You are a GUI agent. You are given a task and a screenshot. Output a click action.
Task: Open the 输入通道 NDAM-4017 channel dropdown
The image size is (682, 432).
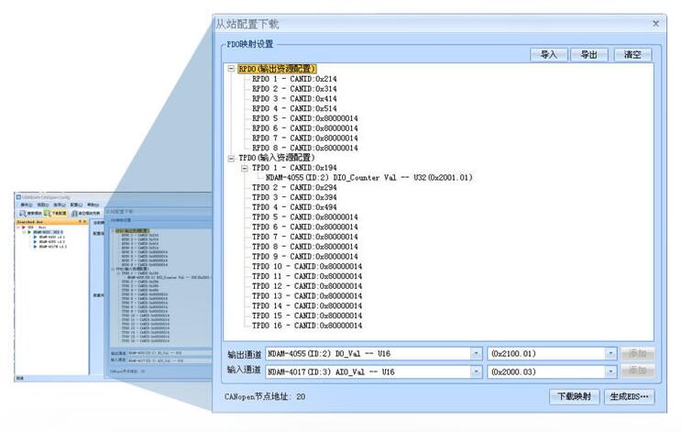coord(476,371)
